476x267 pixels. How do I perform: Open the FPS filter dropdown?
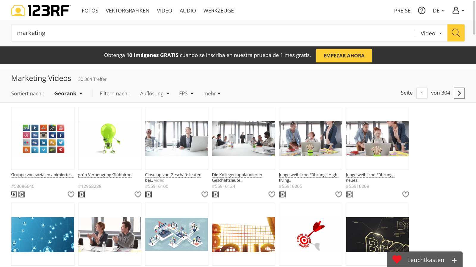(186, 93)
